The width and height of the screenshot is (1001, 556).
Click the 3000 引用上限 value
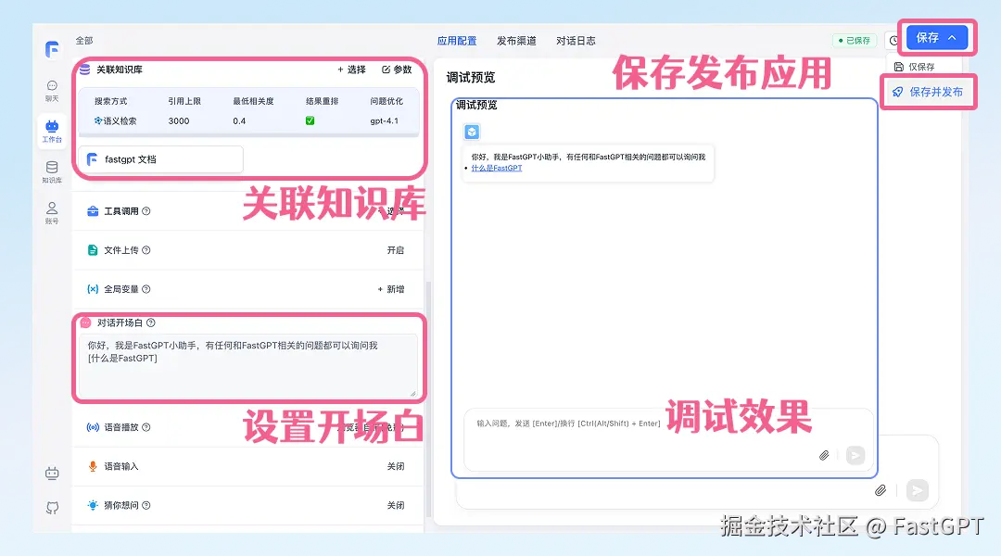click(x=179, y=120)
